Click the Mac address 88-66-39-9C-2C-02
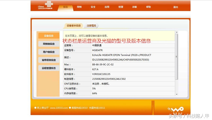The width and height of the screenshot is (212, 120). point(103,64)
